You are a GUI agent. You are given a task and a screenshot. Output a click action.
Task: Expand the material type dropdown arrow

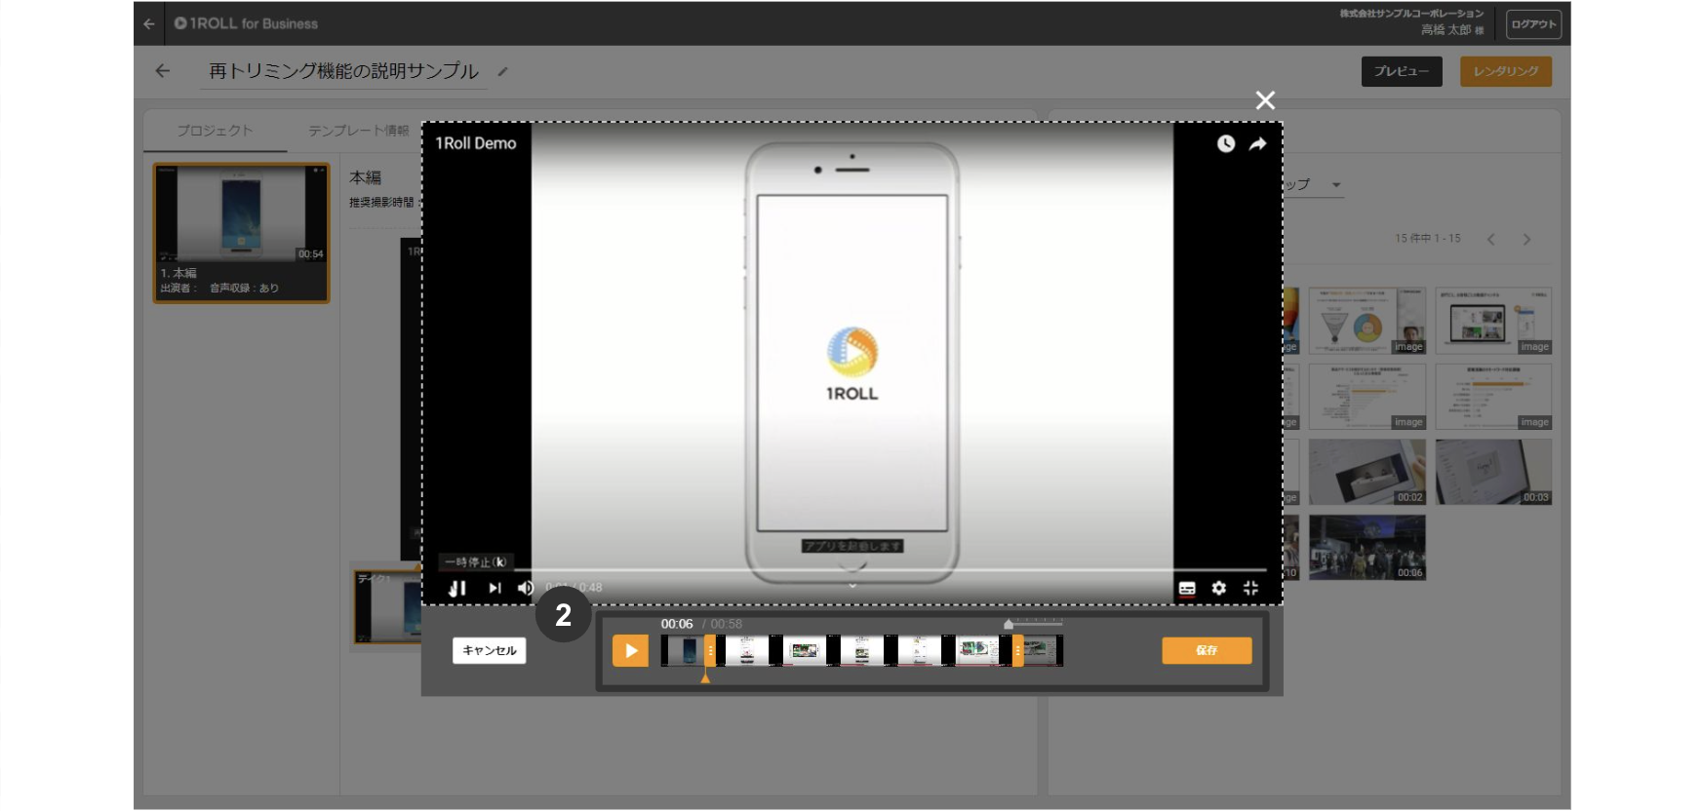tap(1336, 185)
